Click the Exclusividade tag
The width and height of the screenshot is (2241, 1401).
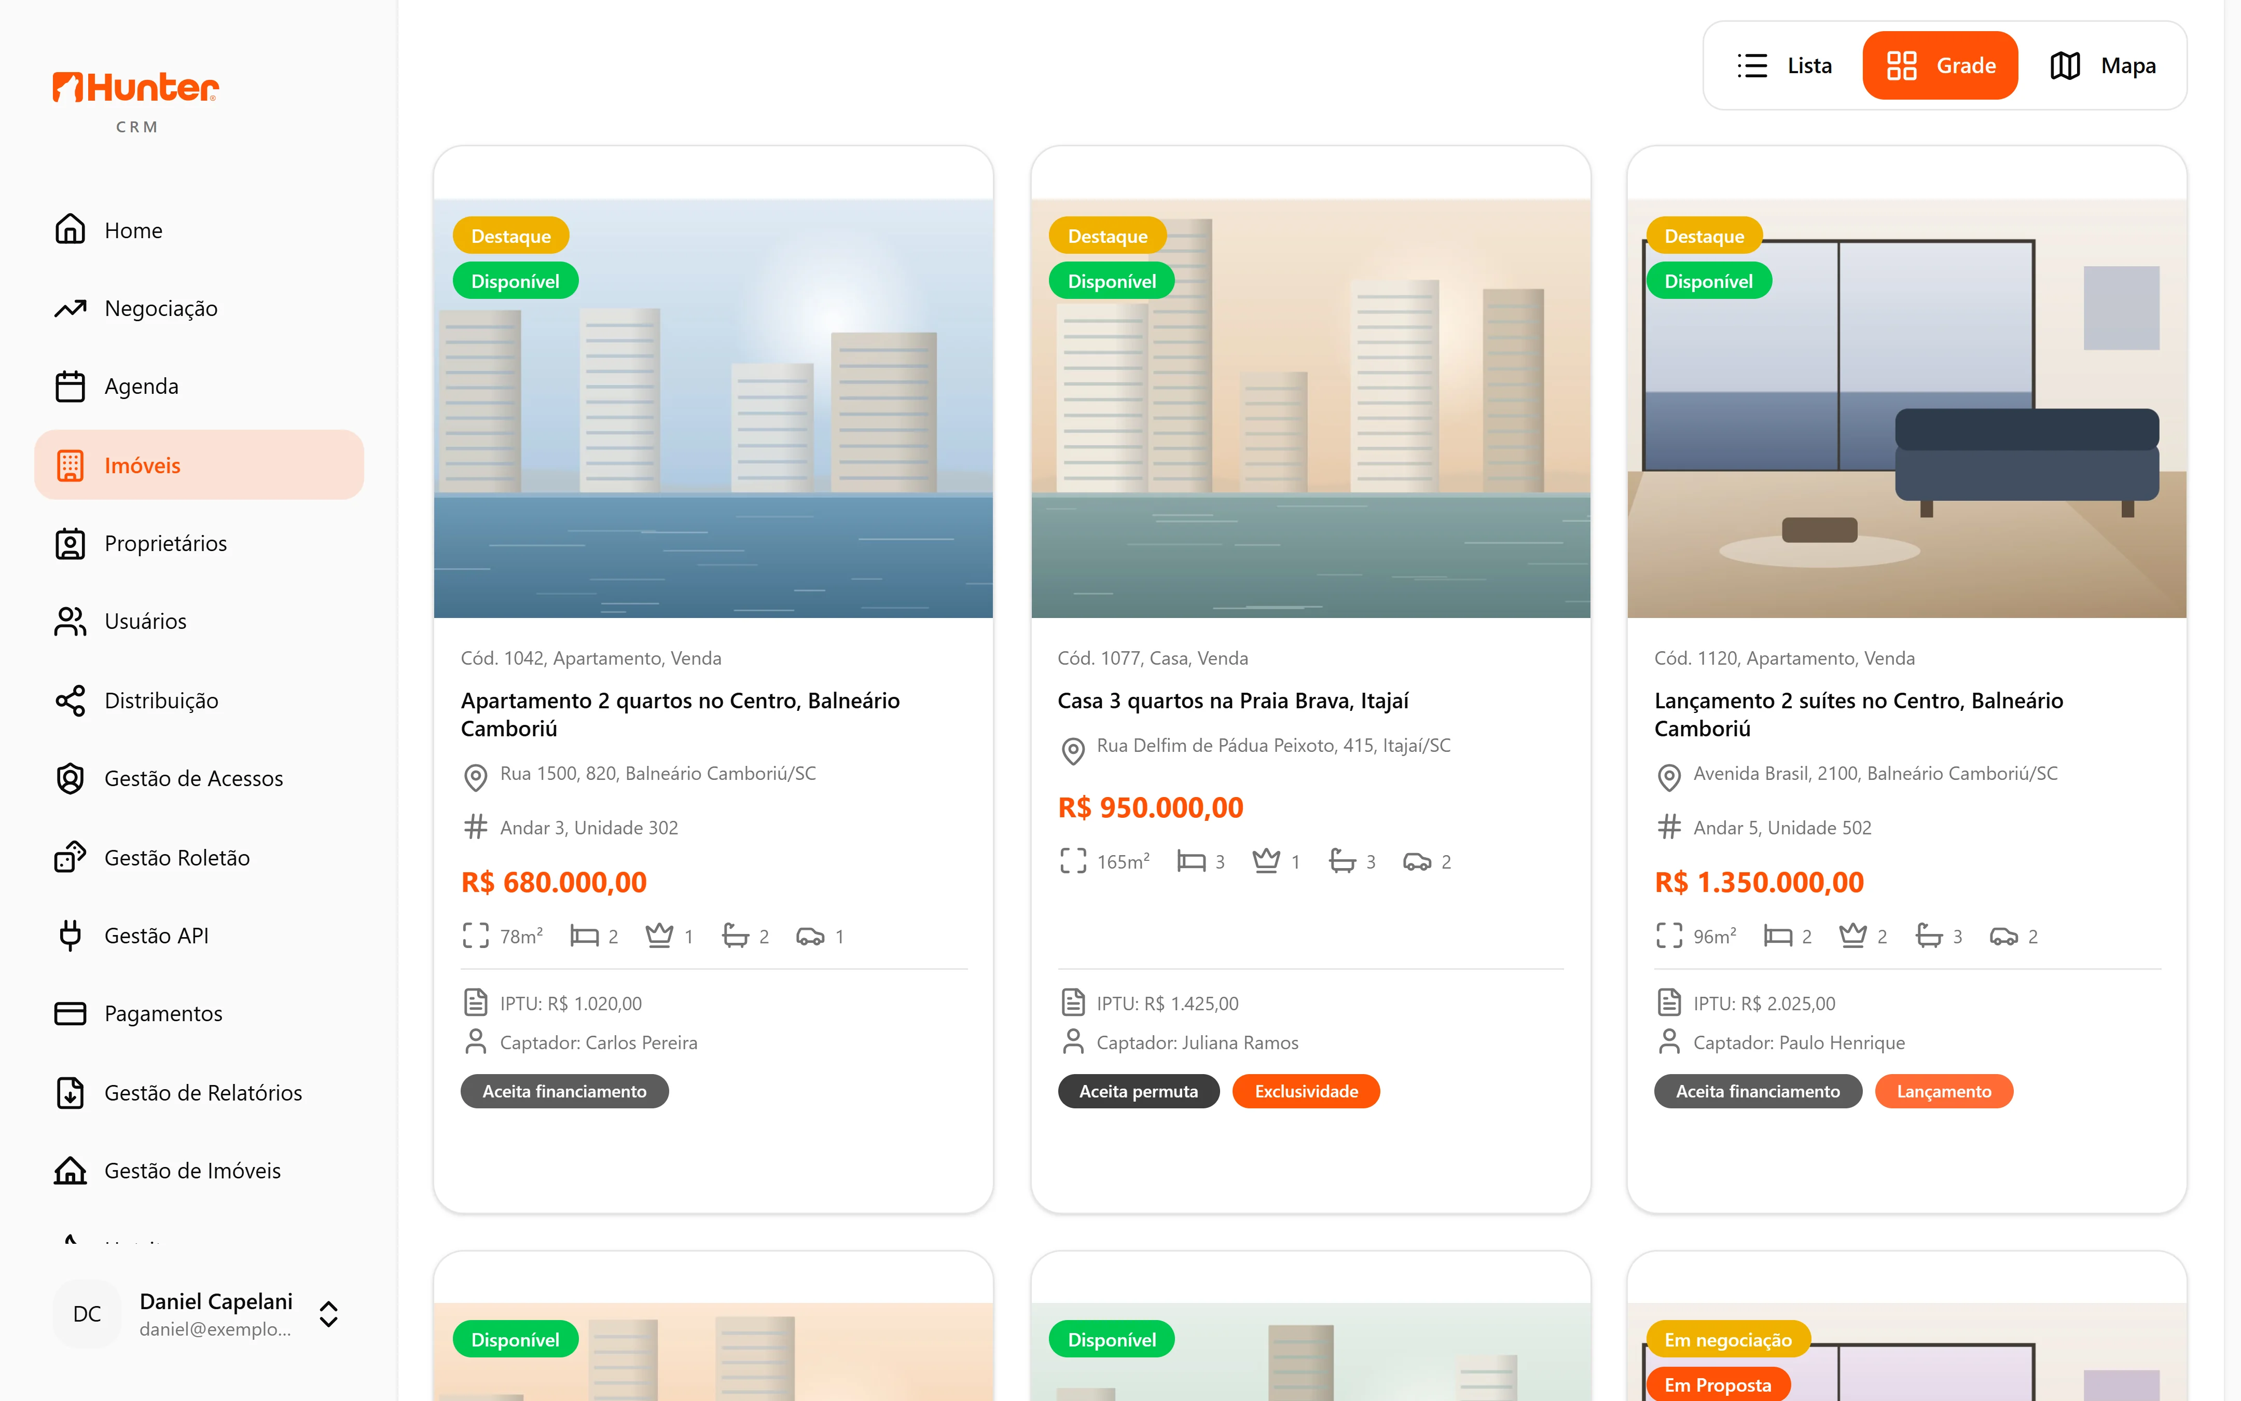1306,1092
